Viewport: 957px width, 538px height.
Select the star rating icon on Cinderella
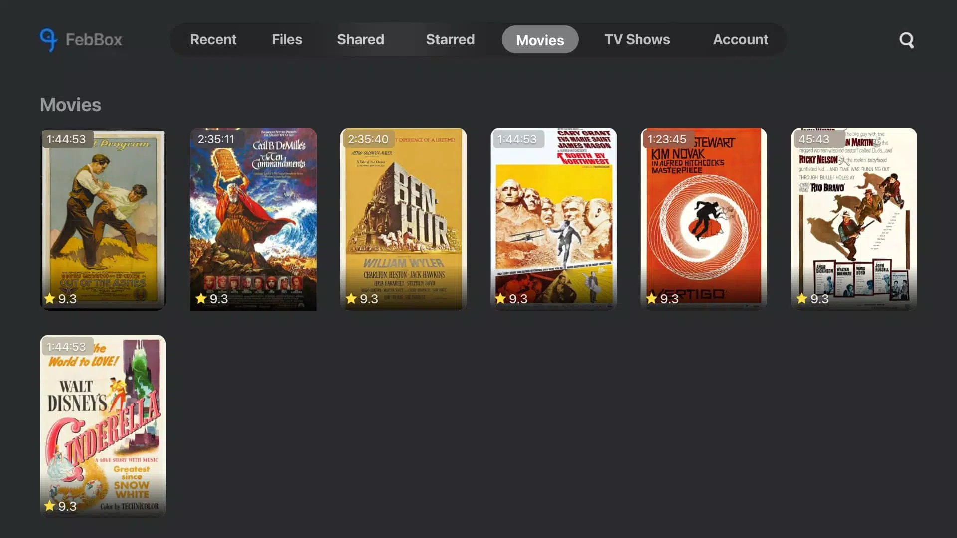(50, 505)
